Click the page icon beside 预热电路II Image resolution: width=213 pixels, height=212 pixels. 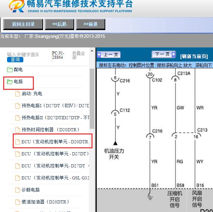18,118
